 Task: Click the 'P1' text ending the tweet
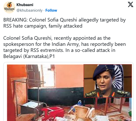click(52, 56)
